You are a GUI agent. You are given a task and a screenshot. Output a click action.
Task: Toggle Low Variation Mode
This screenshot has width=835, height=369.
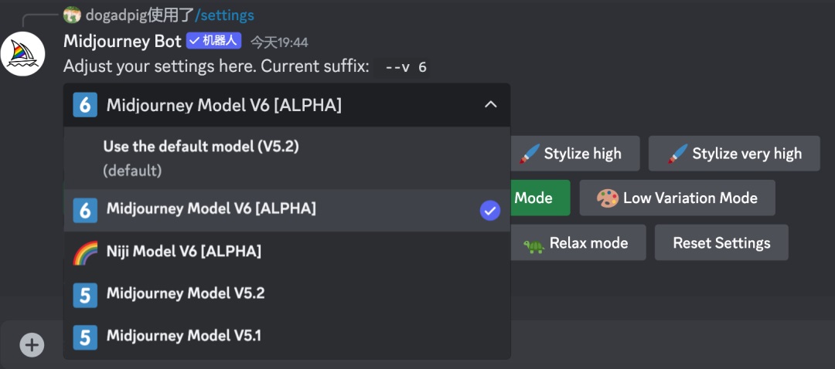(677, 198)
